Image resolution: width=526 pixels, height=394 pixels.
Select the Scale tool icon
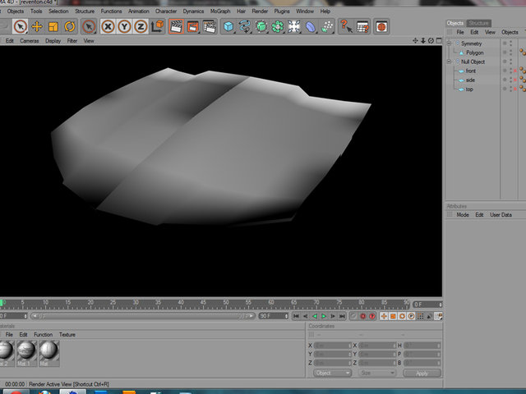pos(53,26)
